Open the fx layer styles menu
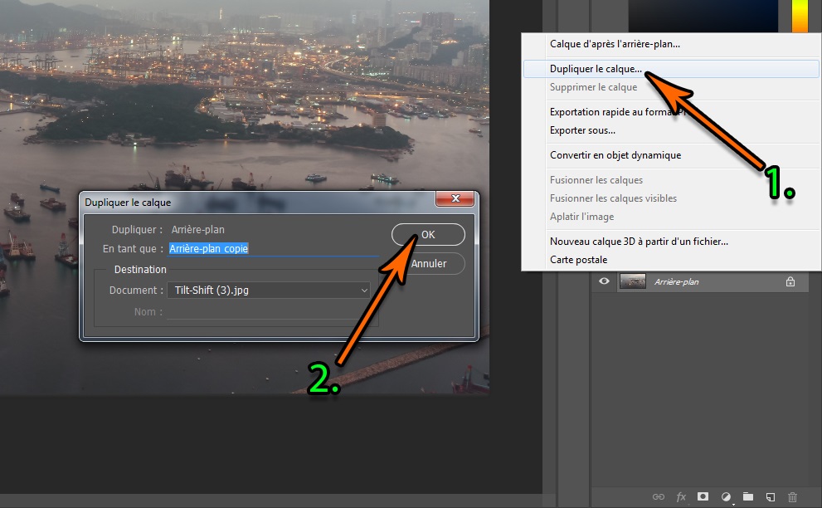The width and height of the screenshot is (822, 508). pyautogui.click(x=681, y=496)
